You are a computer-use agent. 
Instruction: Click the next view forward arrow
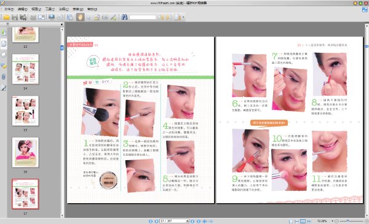click(211, 221)
